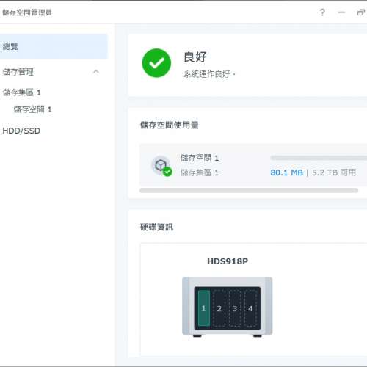Click the 5.2 TB 可用 text
367x367 pixels.
pyautogui.click(x=334, y=172)
